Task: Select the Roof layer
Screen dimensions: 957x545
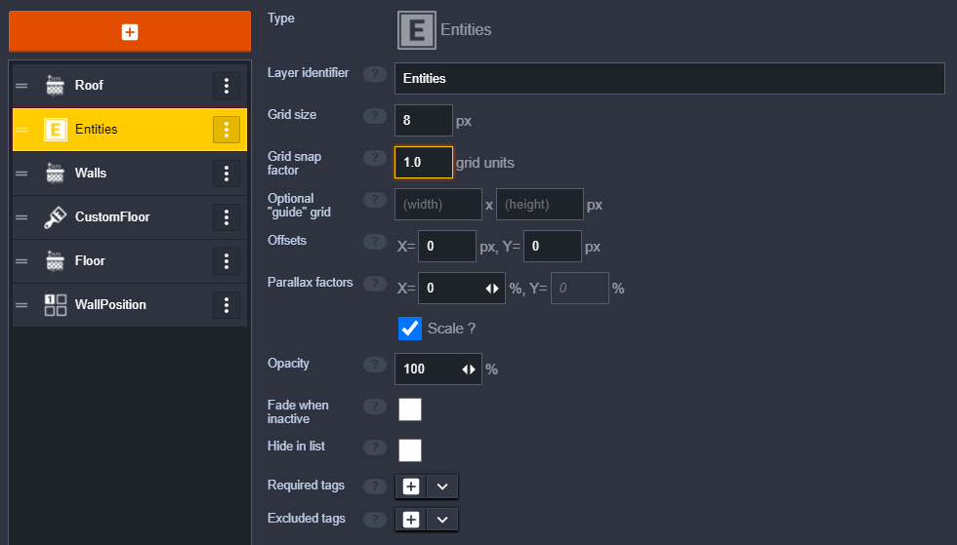Action: pyautogui.click(x=129, y=86)
